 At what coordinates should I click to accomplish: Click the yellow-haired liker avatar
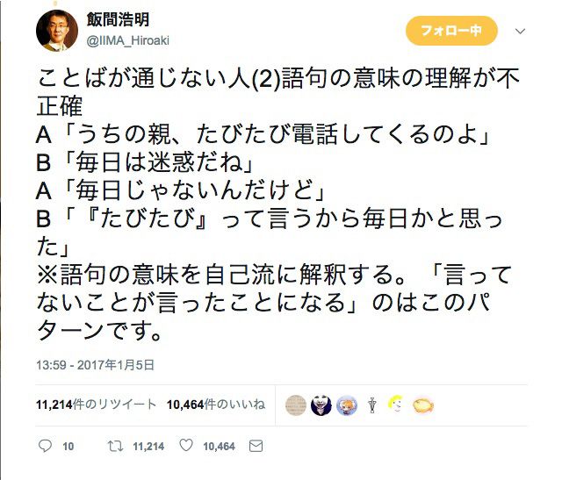[397, 405]
